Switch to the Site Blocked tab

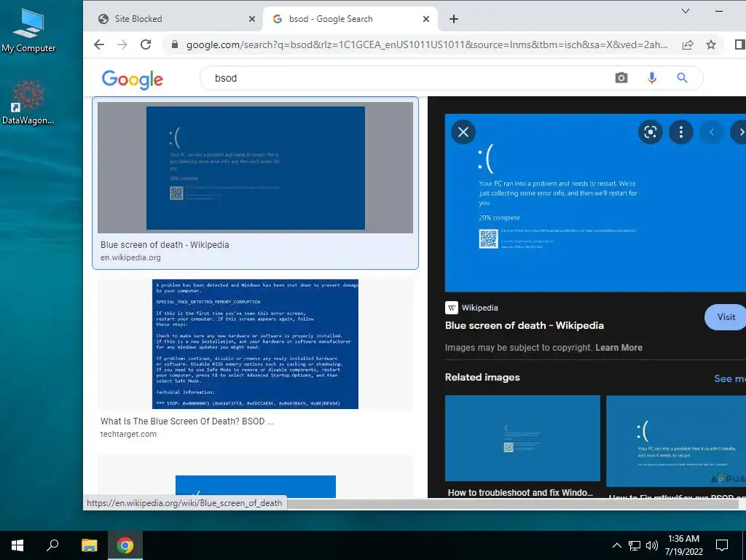click(173, 18)
